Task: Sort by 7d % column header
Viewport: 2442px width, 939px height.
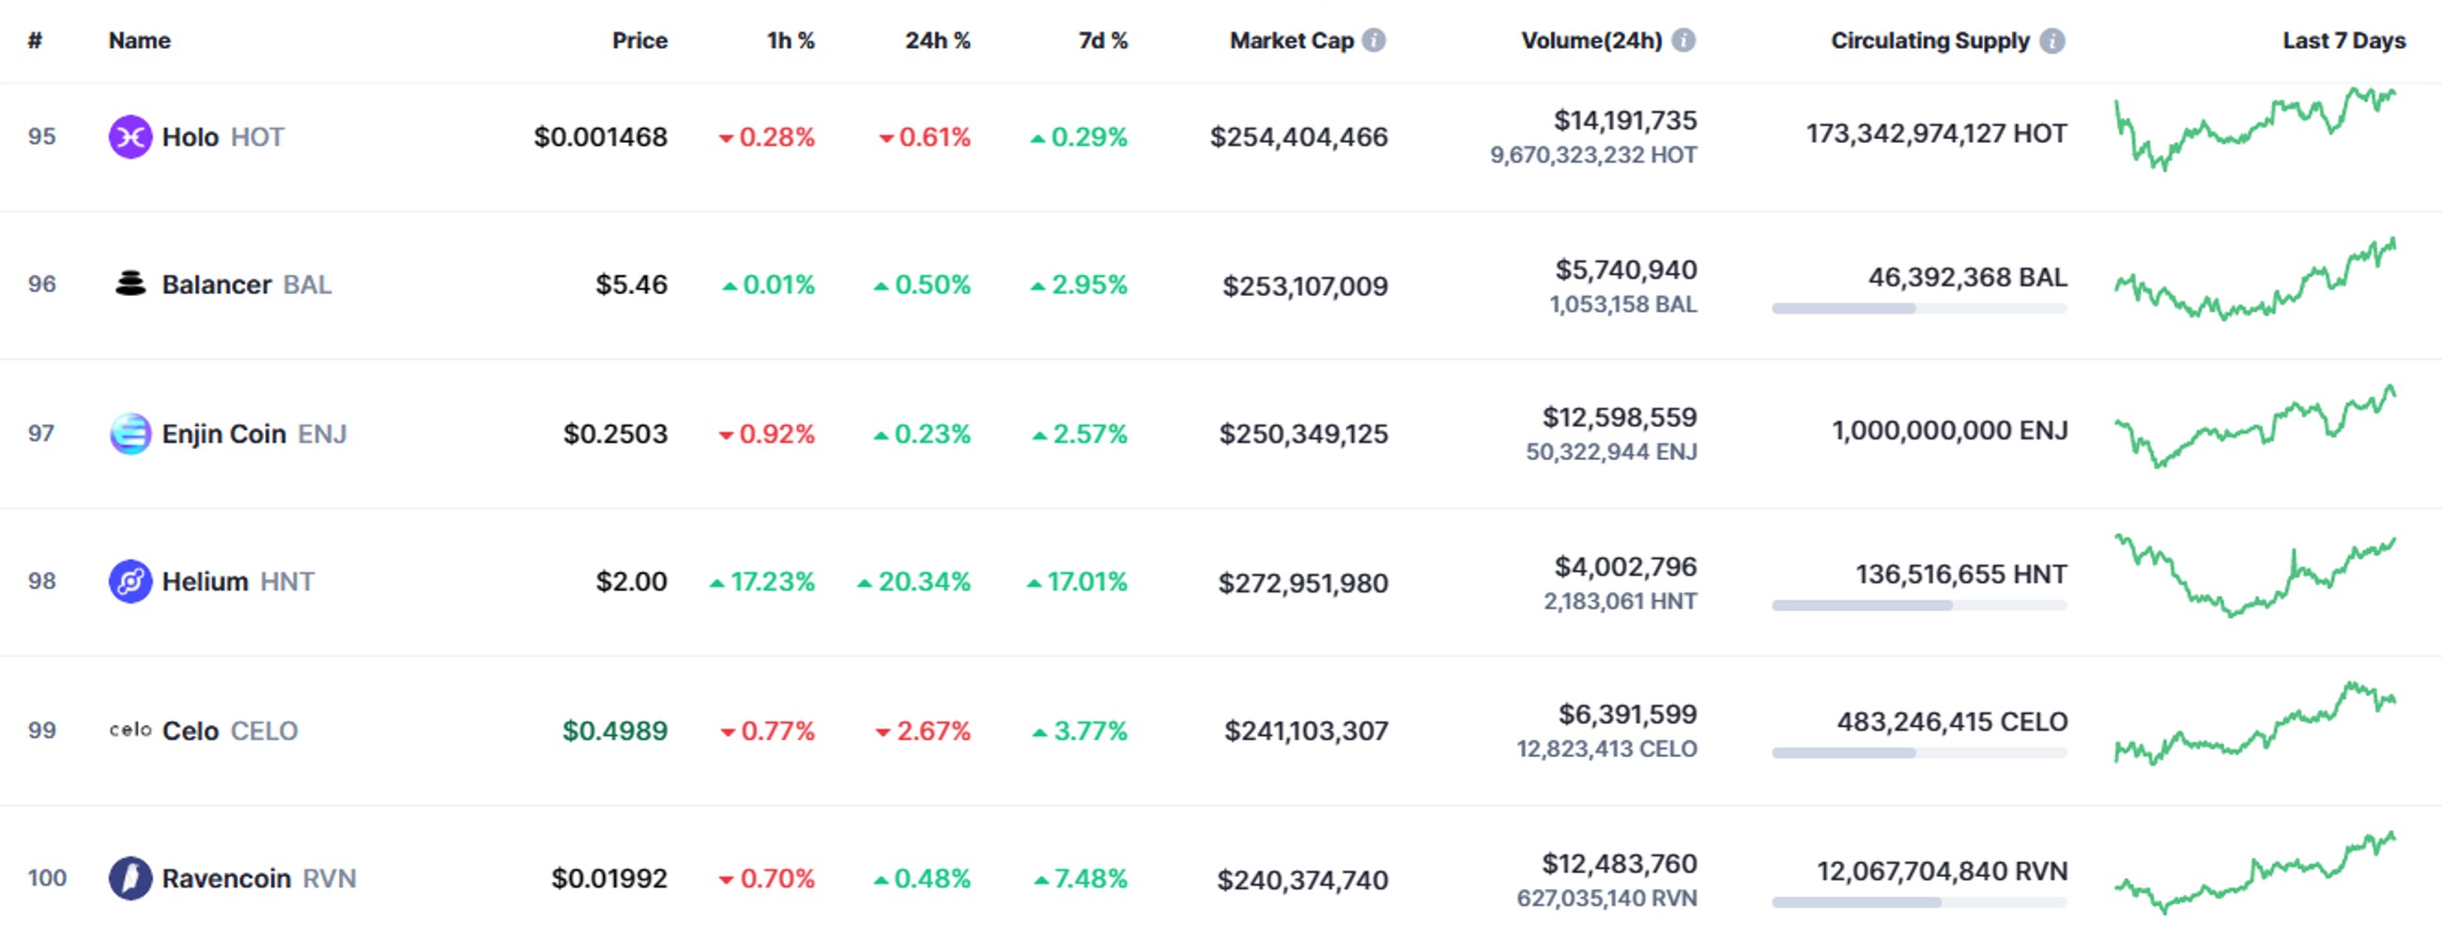Action: pyautogui.click(x=1102, y=40)
